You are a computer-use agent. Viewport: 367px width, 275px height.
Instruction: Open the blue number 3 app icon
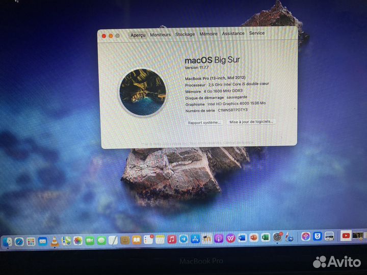pyautogui.click(x=318, y=237)
